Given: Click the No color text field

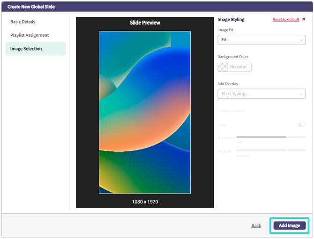Looking at the screenshot, I should tap(239, 67).
